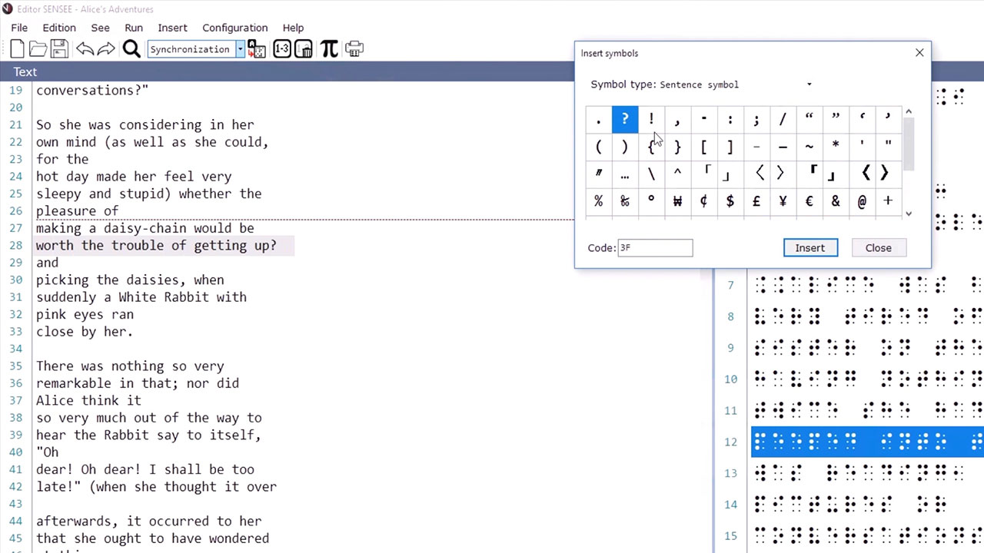This screenshot has height=553, width=984.
Task: Select the asterisk symbol cell
Action: pyautogui.click(x=835, y=146)
